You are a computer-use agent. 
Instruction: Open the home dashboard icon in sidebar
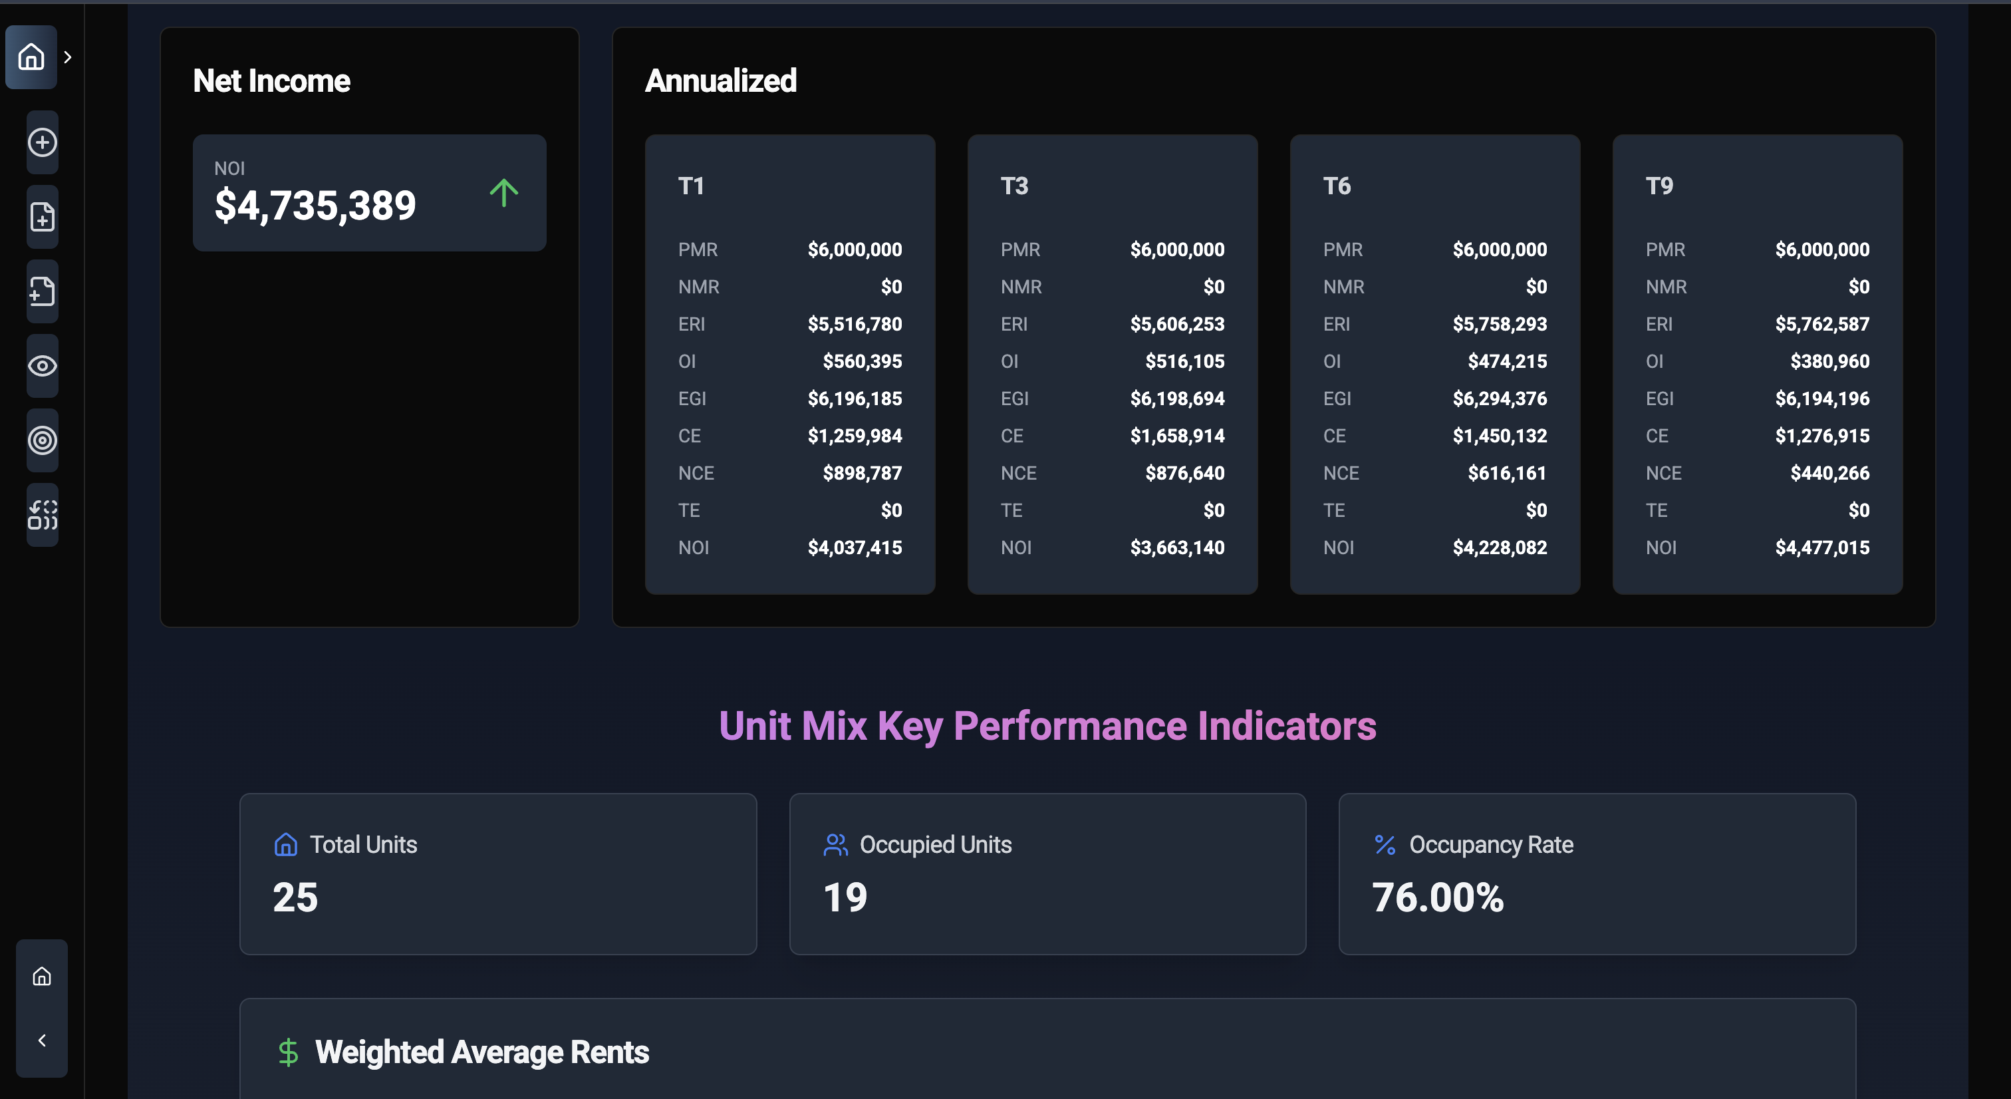(31, 57)
